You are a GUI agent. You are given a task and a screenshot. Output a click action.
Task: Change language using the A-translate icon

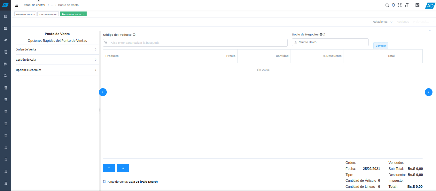click(417, 5)
